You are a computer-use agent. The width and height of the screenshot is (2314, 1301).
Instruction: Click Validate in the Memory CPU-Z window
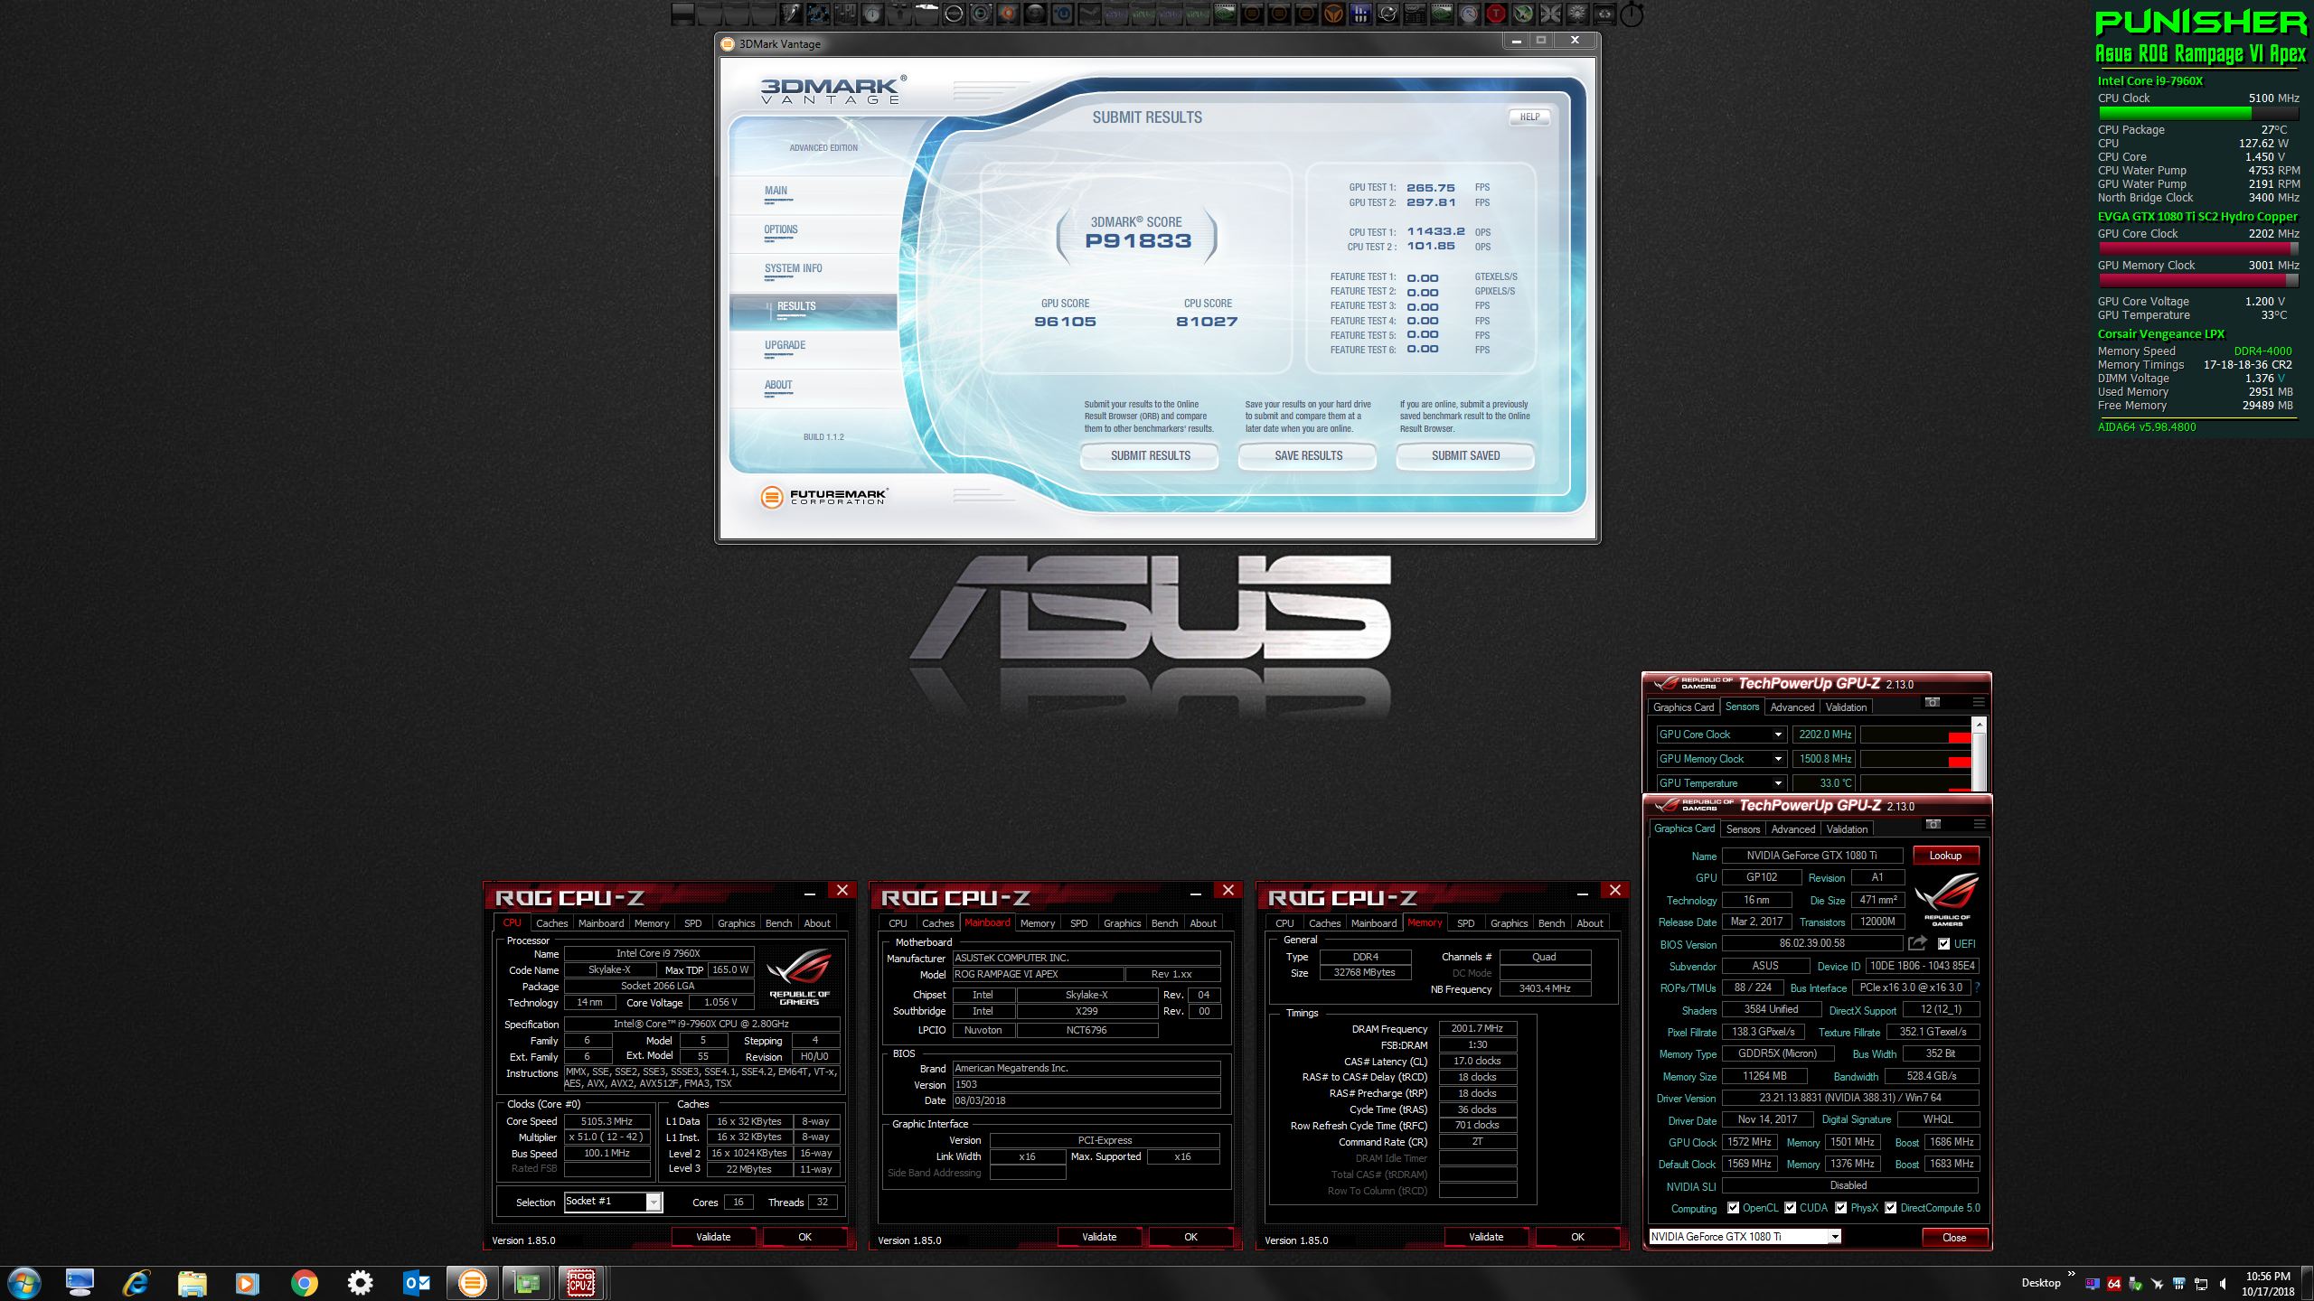1486,1237
